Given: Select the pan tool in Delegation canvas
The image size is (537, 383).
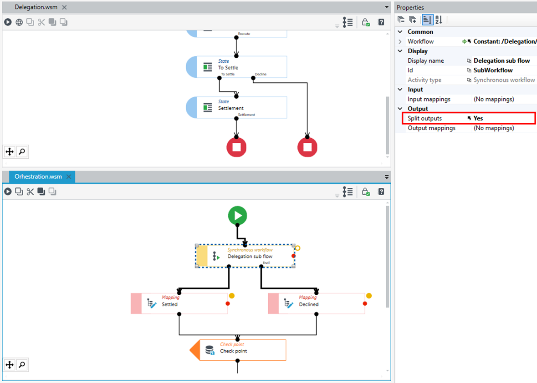Looking at the screenshot, I should 10,151.
